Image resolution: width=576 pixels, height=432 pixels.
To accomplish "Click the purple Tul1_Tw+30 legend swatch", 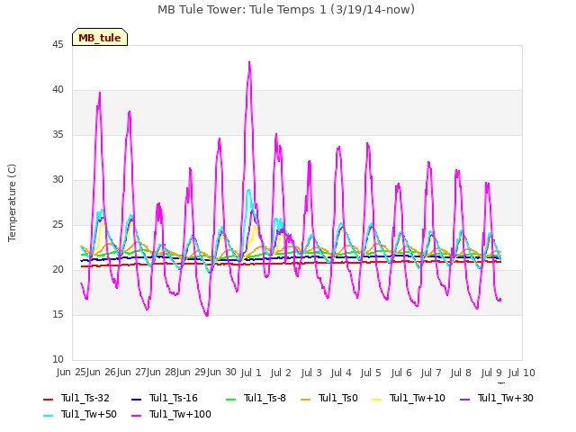I will [x=465, y=400].
